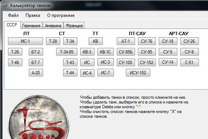The height and width of the screenshot is (139, 208).
Task: Add the БТ-7 tank
Action: pos(36,63)
